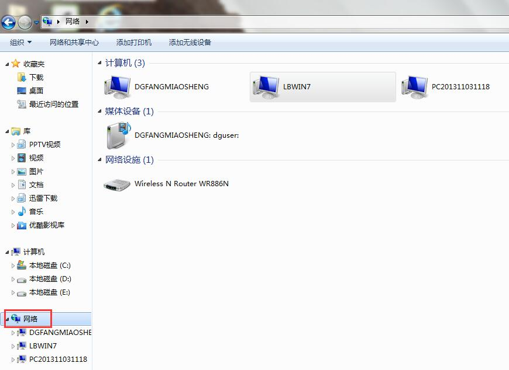Screen dimensions: 509x370
Task: Click the 本地磁盘 (D:) label
Action: 50,279
